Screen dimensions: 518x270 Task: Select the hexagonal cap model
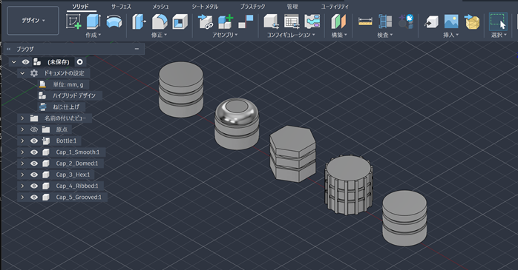(292, 153)
